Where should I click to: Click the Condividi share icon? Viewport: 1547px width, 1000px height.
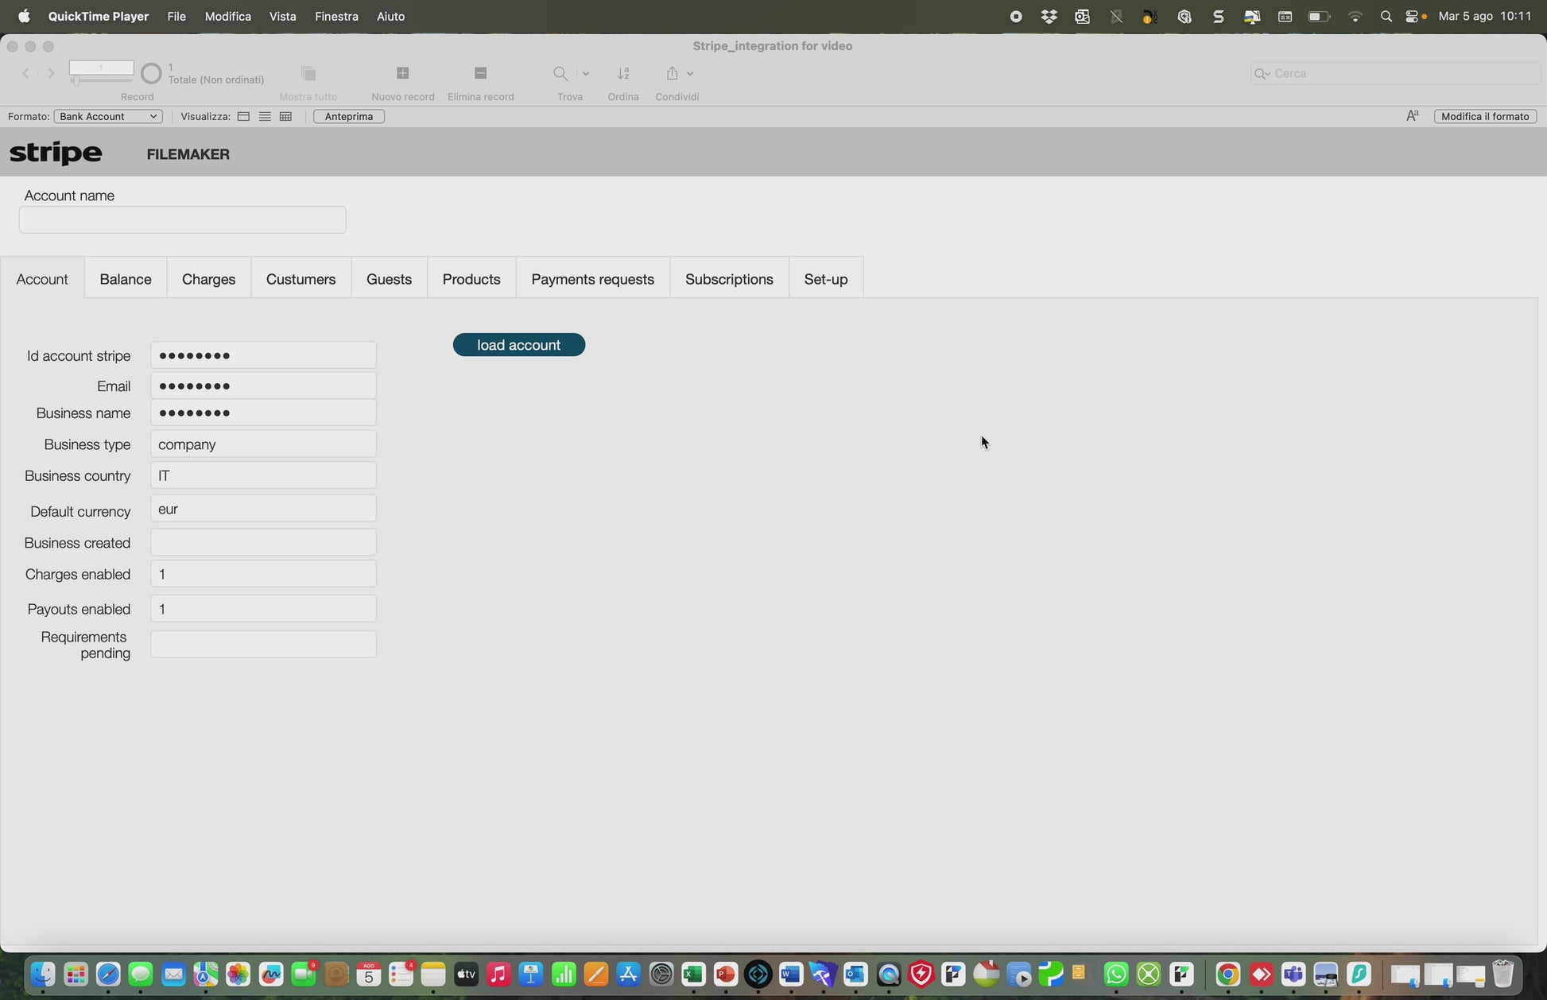coord(673,73)
